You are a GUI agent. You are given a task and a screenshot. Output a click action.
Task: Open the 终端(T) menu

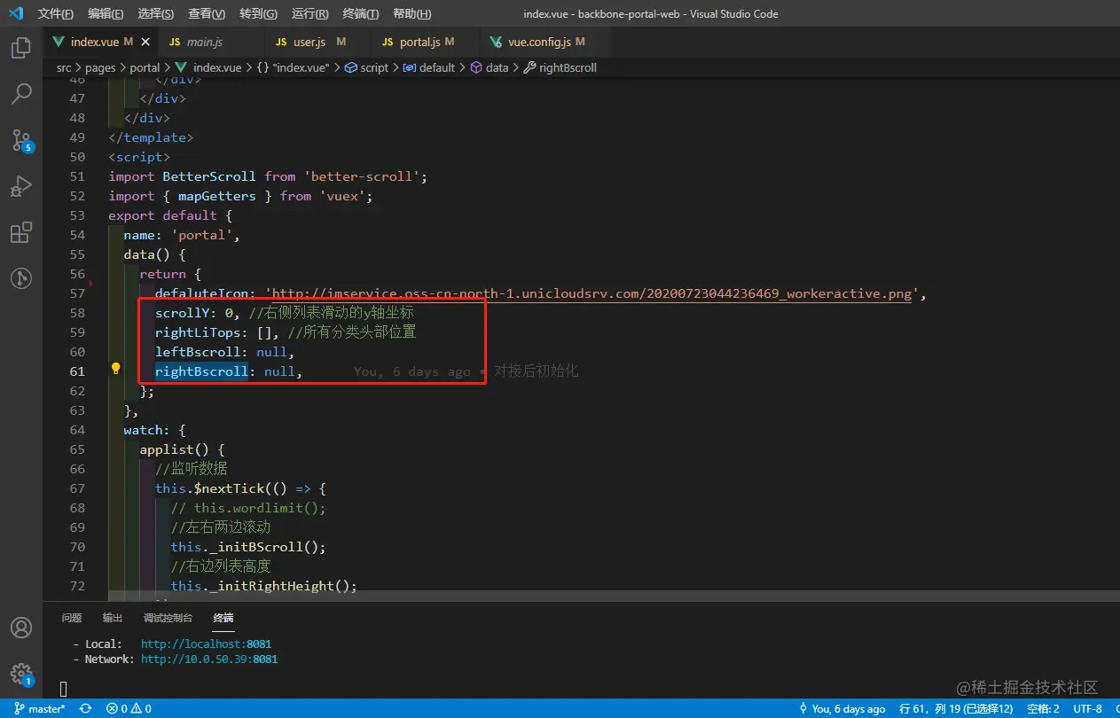[x=360, y=13]
